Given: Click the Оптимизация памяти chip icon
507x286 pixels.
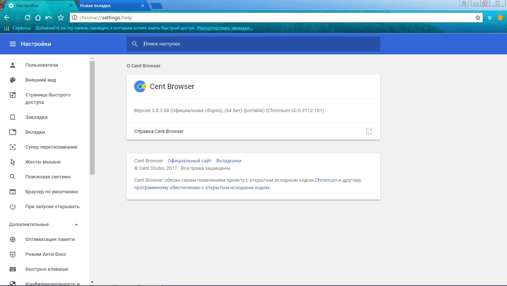Looking at the screenshot, I should point(13,239).
